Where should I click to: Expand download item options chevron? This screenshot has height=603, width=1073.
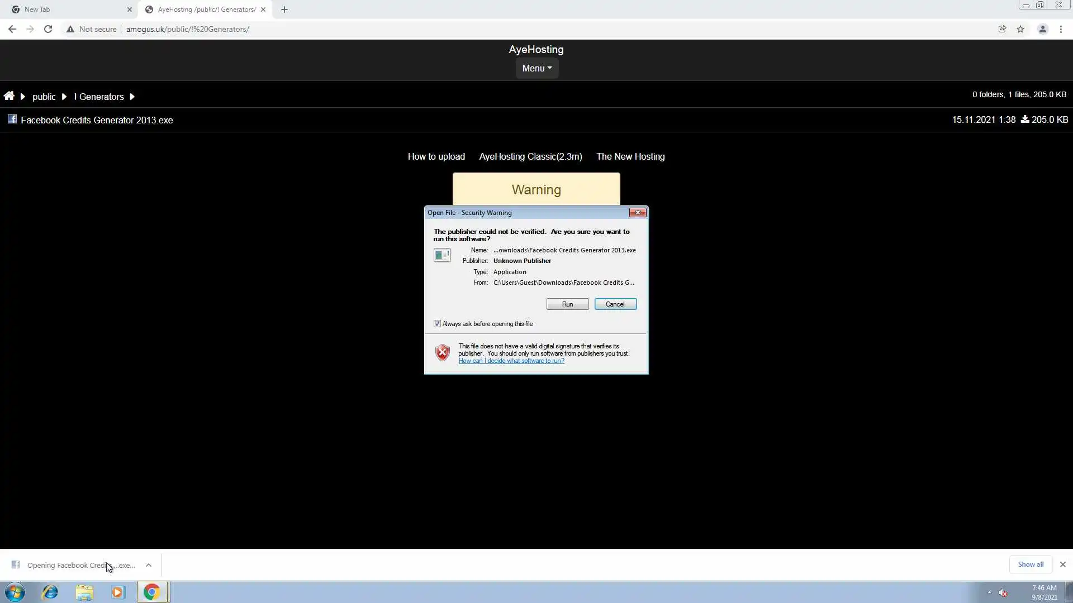pyautogui.click(x=149, y=565)
